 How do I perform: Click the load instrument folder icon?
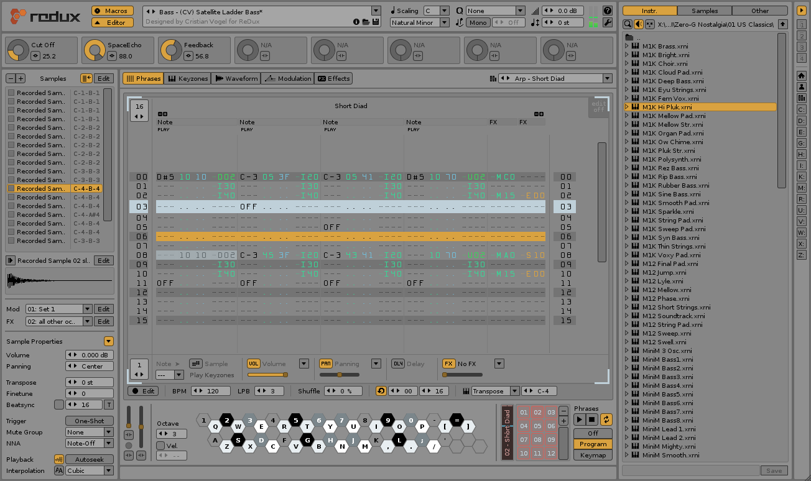pos(366,22)
